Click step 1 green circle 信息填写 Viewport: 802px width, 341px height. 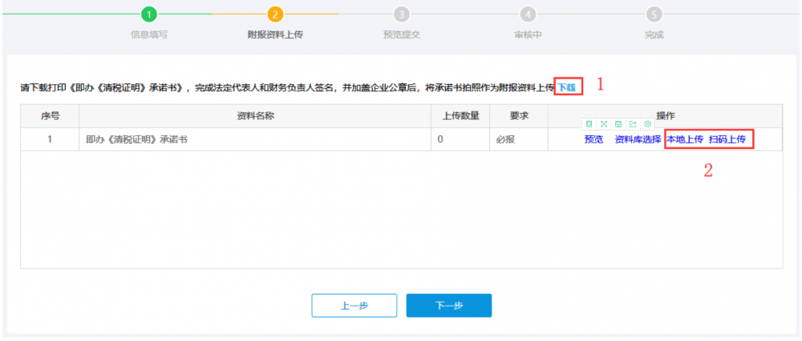pyautogui.click(x=148, y=14)
